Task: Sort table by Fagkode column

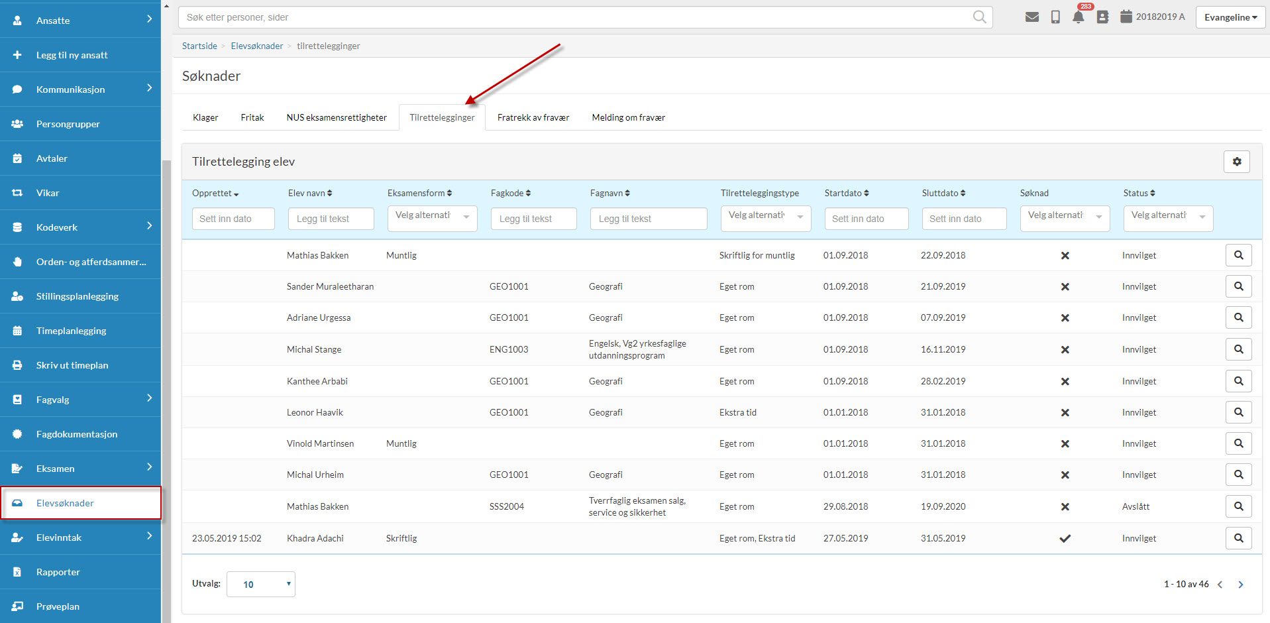Action: 511,193
